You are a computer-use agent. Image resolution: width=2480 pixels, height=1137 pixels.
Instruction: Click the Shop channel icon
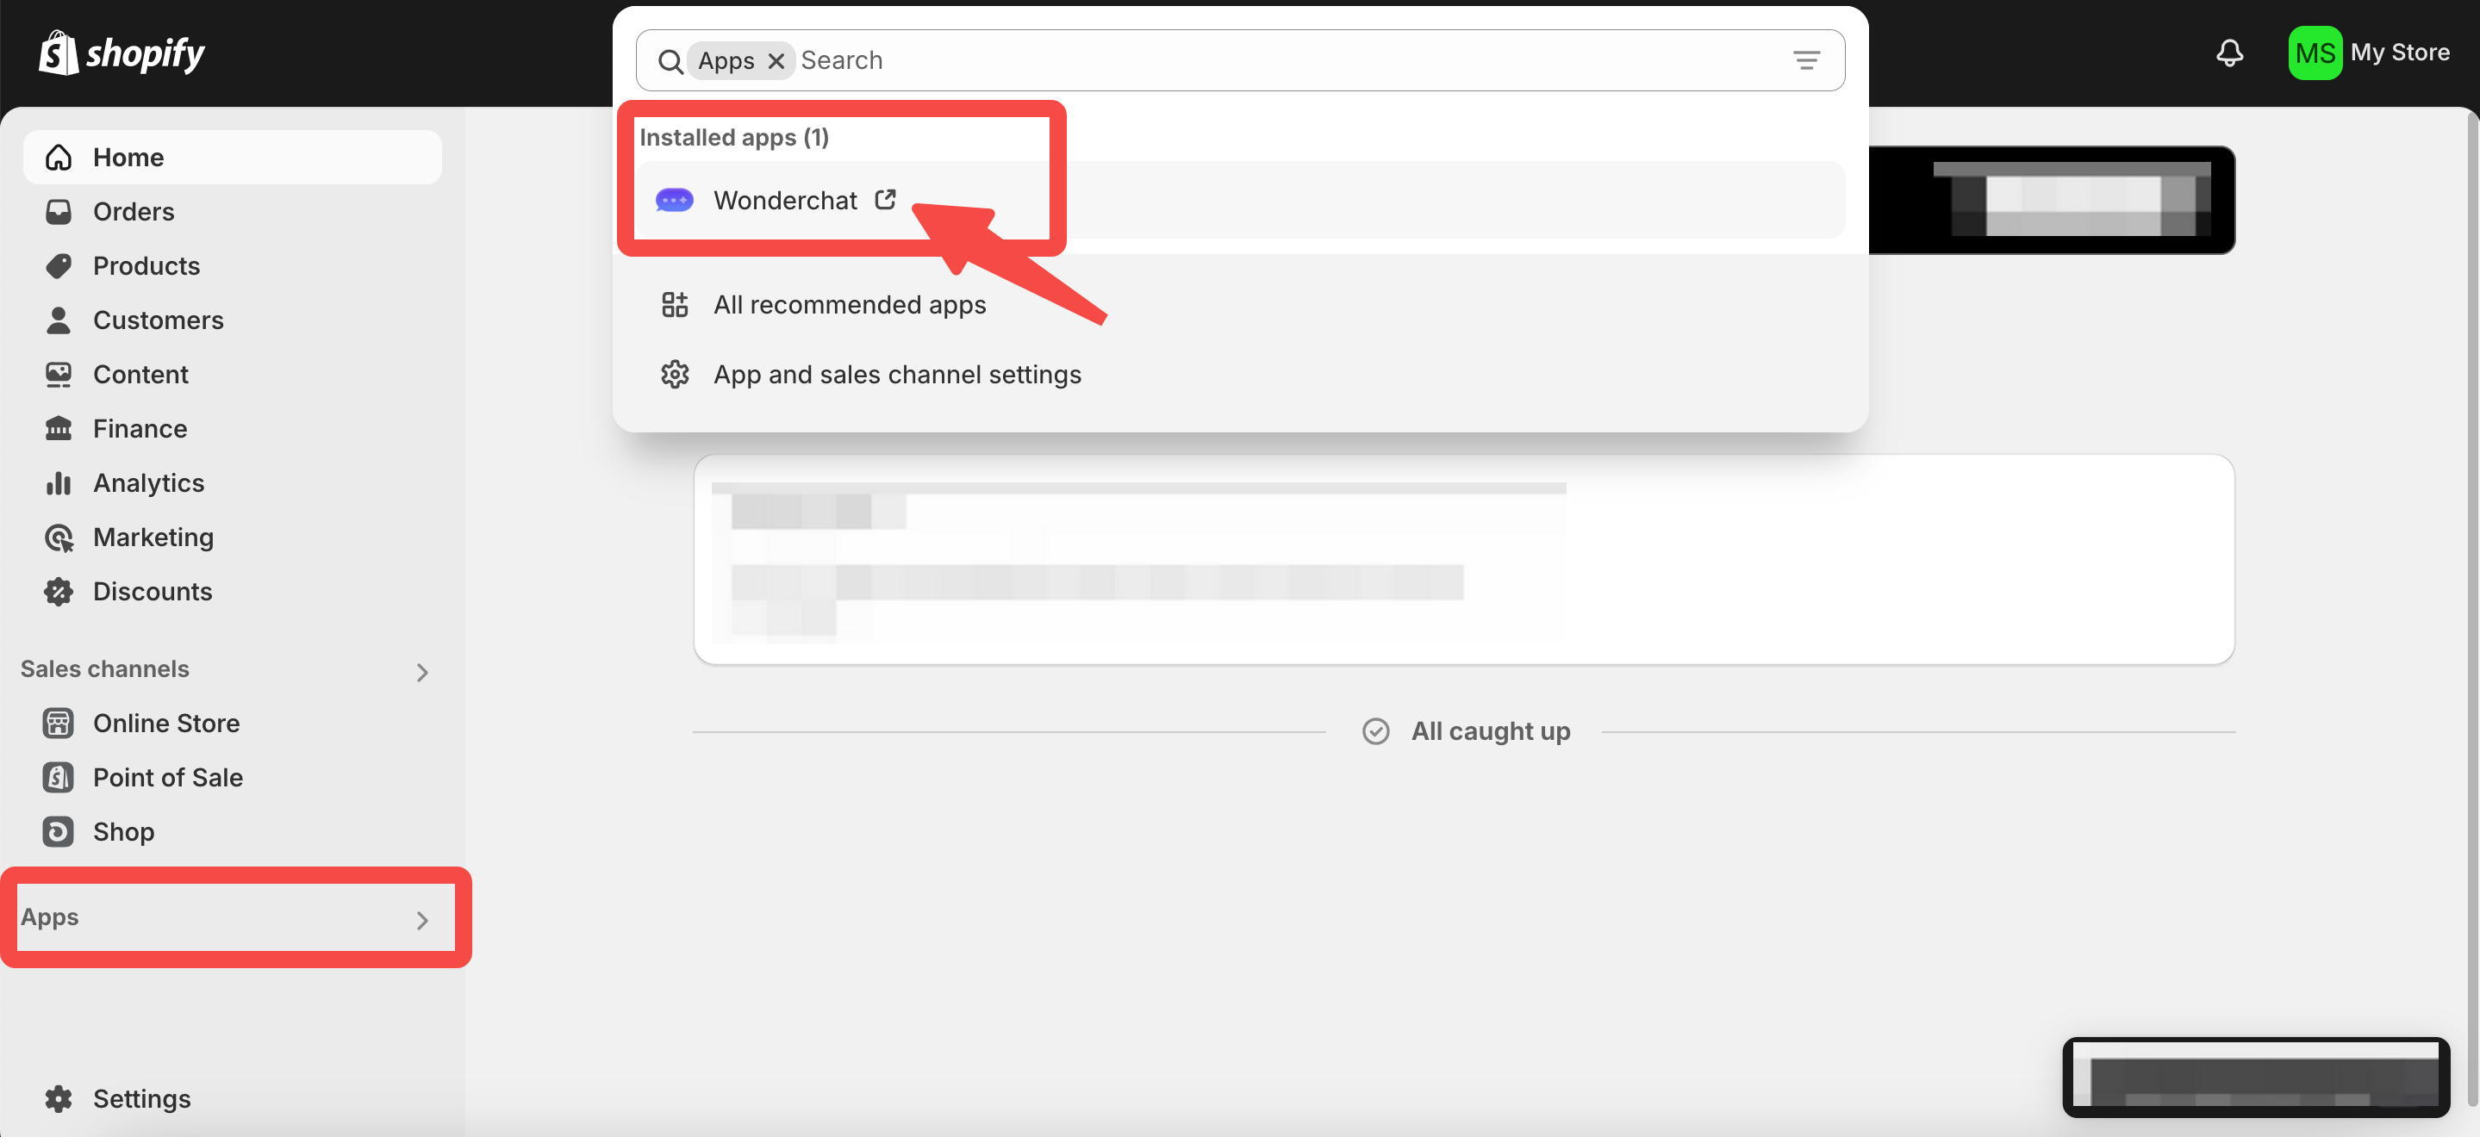click(x=59, y=831)
